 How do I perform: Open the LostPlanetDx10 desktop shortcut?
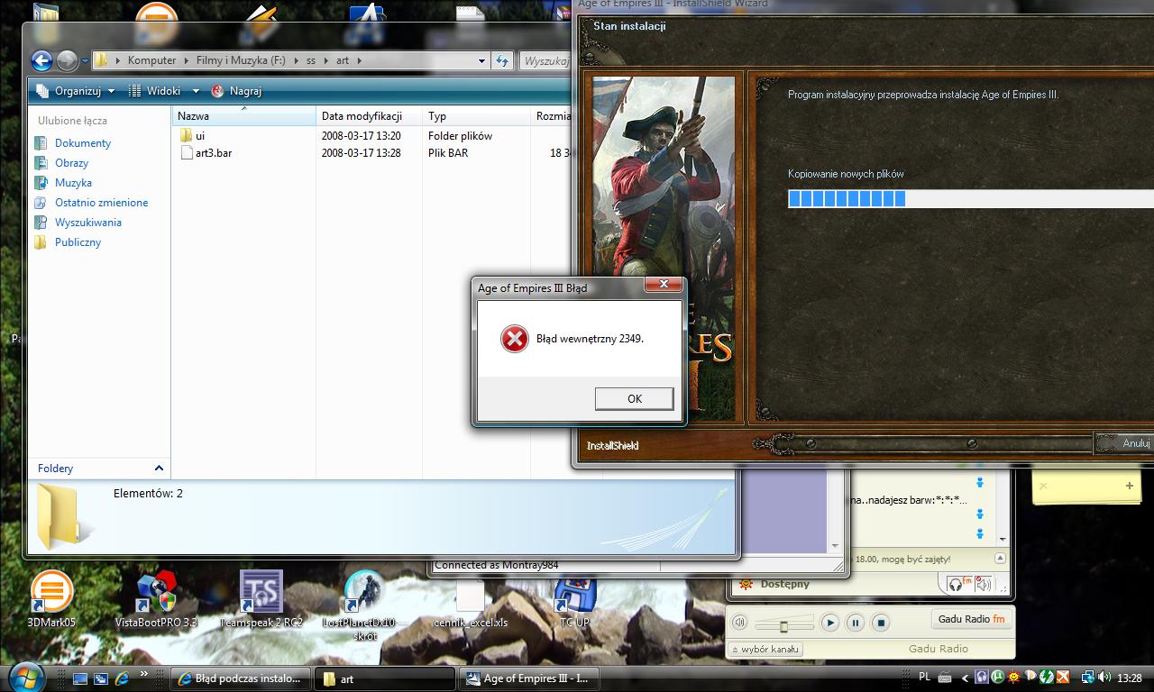pos(366,605)
